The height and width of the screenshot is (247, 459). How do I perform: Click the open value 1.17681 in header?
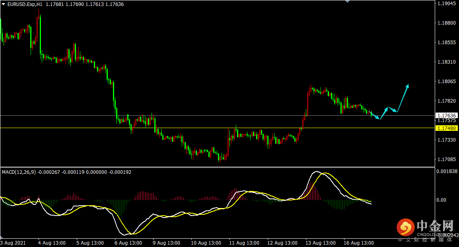coord(55,4)
